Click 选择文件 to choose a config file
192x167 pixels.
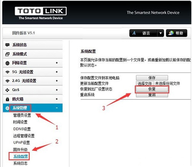145,84
